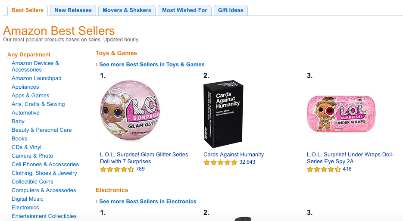Open the Most Wished For tab
Viewport: 403px width, 221px height.
184,10
